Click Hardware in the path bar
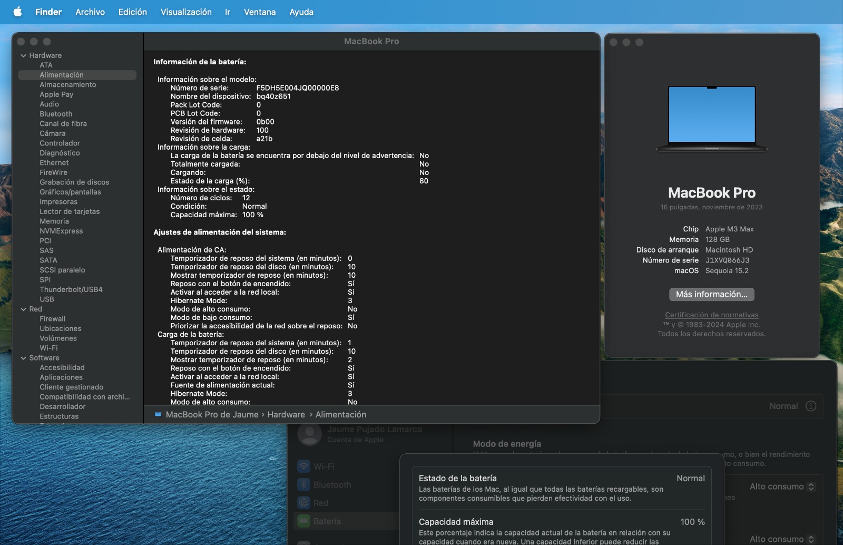 tap(286, 415)
